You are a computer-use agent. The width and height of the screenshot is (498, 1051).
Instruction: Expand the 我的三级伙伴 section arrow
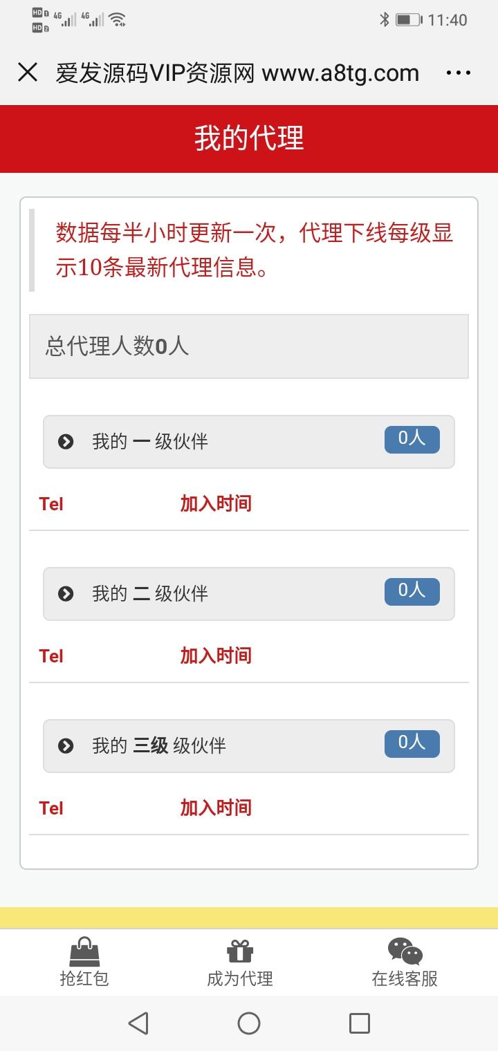click(x=66, y=746)
